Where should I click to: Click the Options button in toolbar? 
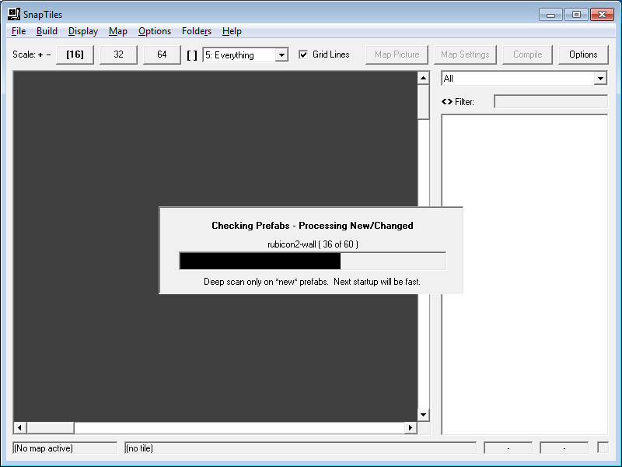pos(583,54)
